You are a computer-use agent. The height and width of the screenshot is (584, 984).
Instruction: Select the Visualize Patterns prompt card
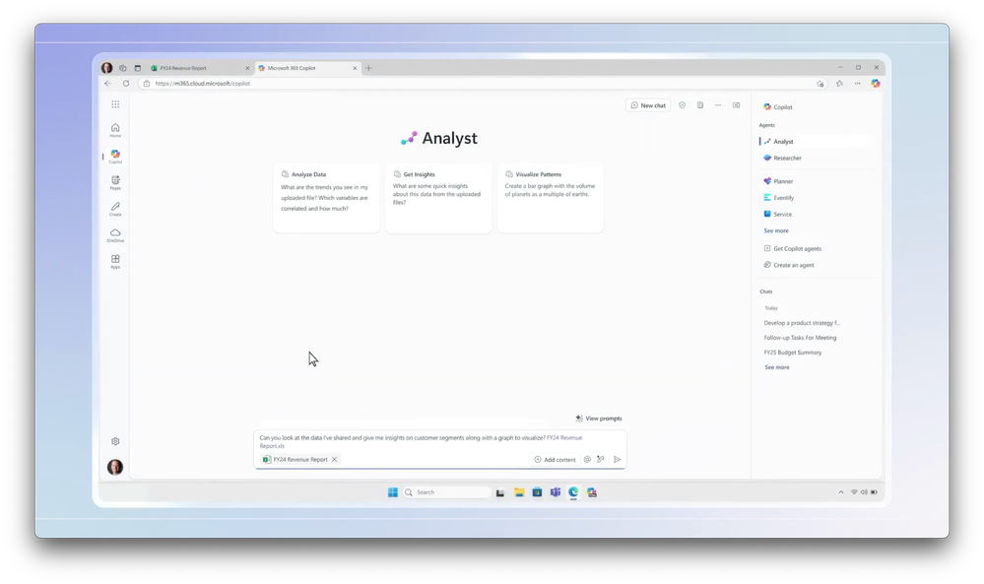pyautogui.click(x=551, y=198)
